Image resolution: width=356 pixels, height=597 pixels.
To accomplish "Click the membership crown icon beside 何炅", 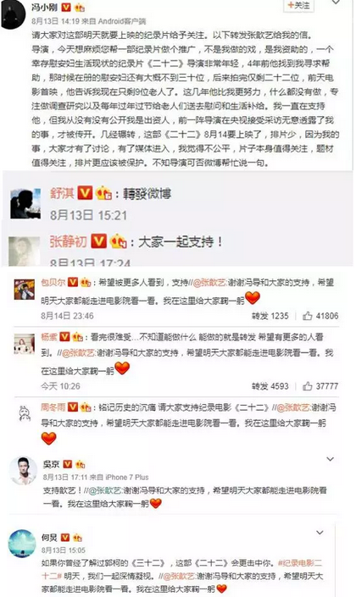I will [x=77, y=538].
